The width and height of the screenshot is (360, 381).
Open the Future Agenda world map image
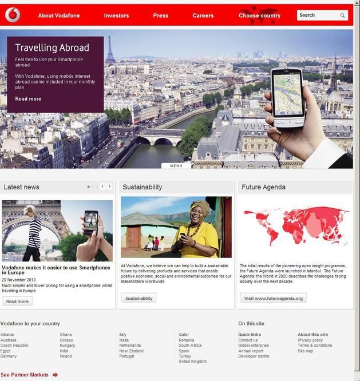click(x=295, y=226)
